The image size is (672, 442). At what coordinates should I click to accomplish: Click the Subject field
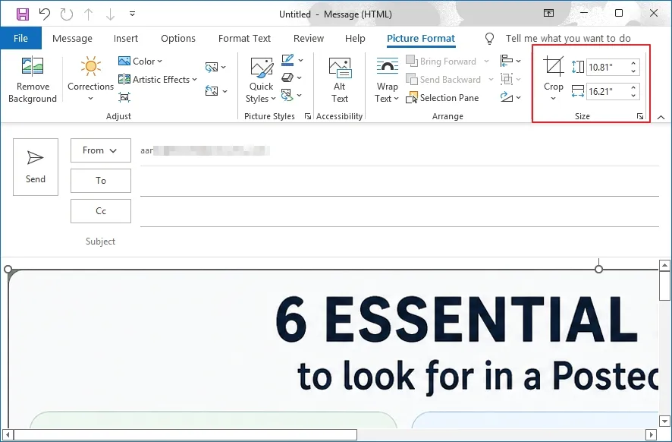point(400,242)
